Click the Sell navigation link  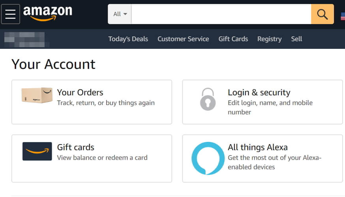296,39
